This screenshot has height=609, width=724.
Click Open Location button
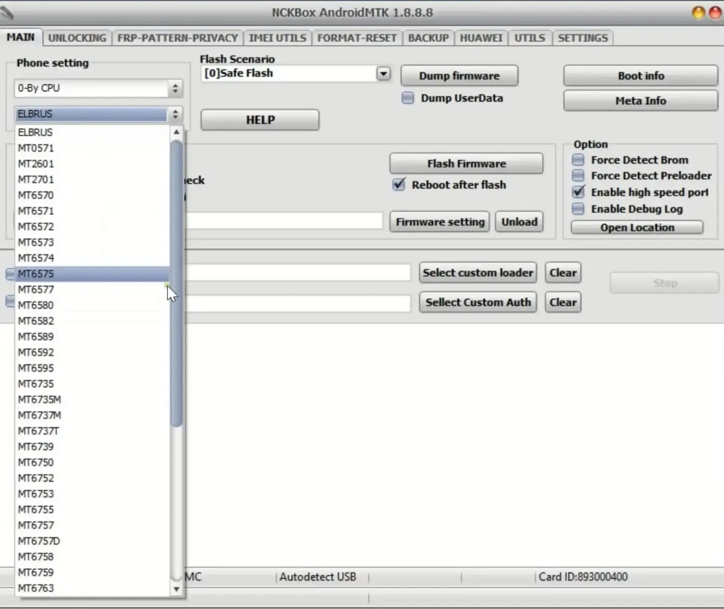point(637,228)
